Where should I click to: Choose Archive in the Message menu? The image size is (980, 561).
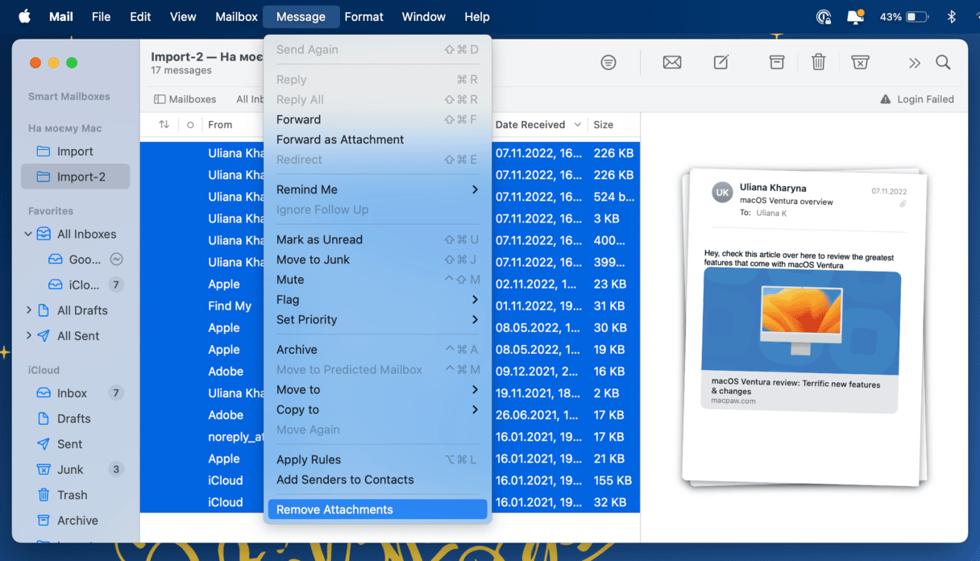[x=377, y=350]
